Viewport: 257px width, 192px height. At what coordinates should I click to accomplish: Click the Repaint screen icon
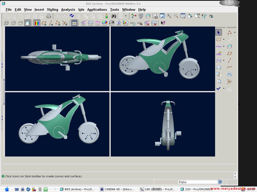click(162, 16)
